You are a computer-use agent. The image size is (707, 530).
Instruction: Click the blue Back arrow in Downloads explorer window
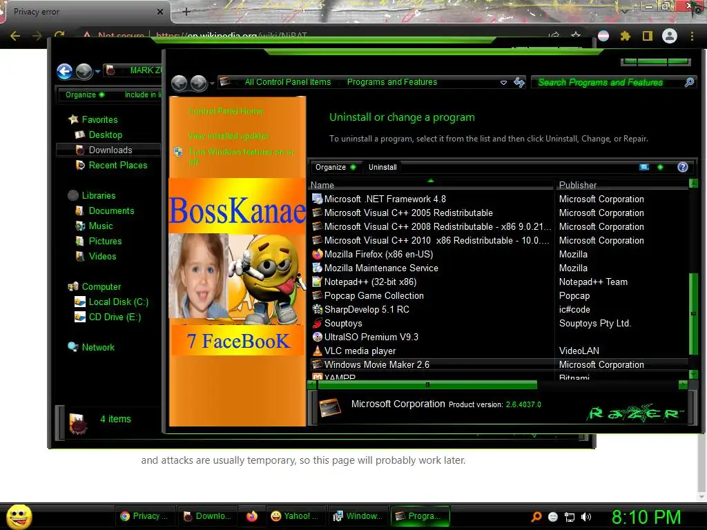tap(64, 71)
